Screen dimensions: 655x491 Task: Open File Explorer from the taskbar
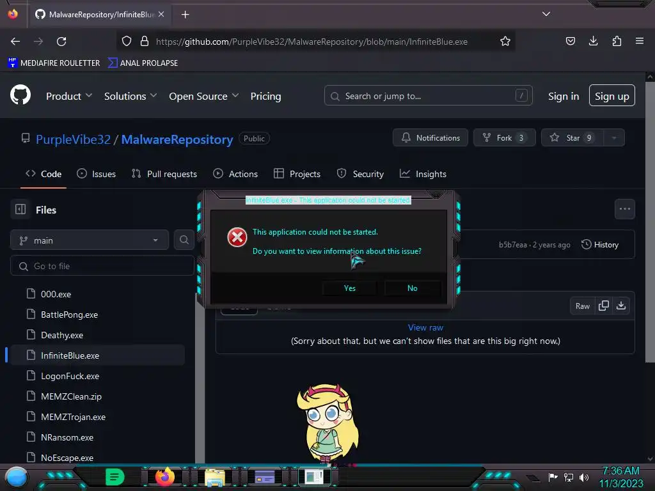(x=215, y=478)
